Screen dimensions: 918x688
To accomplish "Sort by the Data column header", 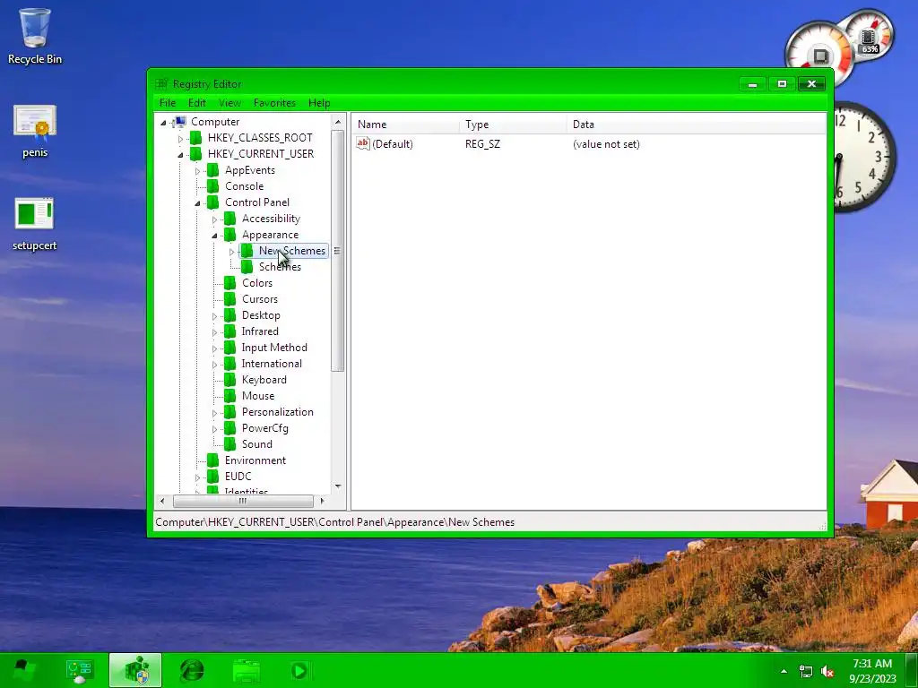I will 696,125.
